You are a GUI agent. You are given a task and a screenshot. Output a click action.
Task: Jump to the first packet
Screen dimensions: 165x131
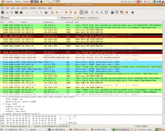[x=71, y=12]
